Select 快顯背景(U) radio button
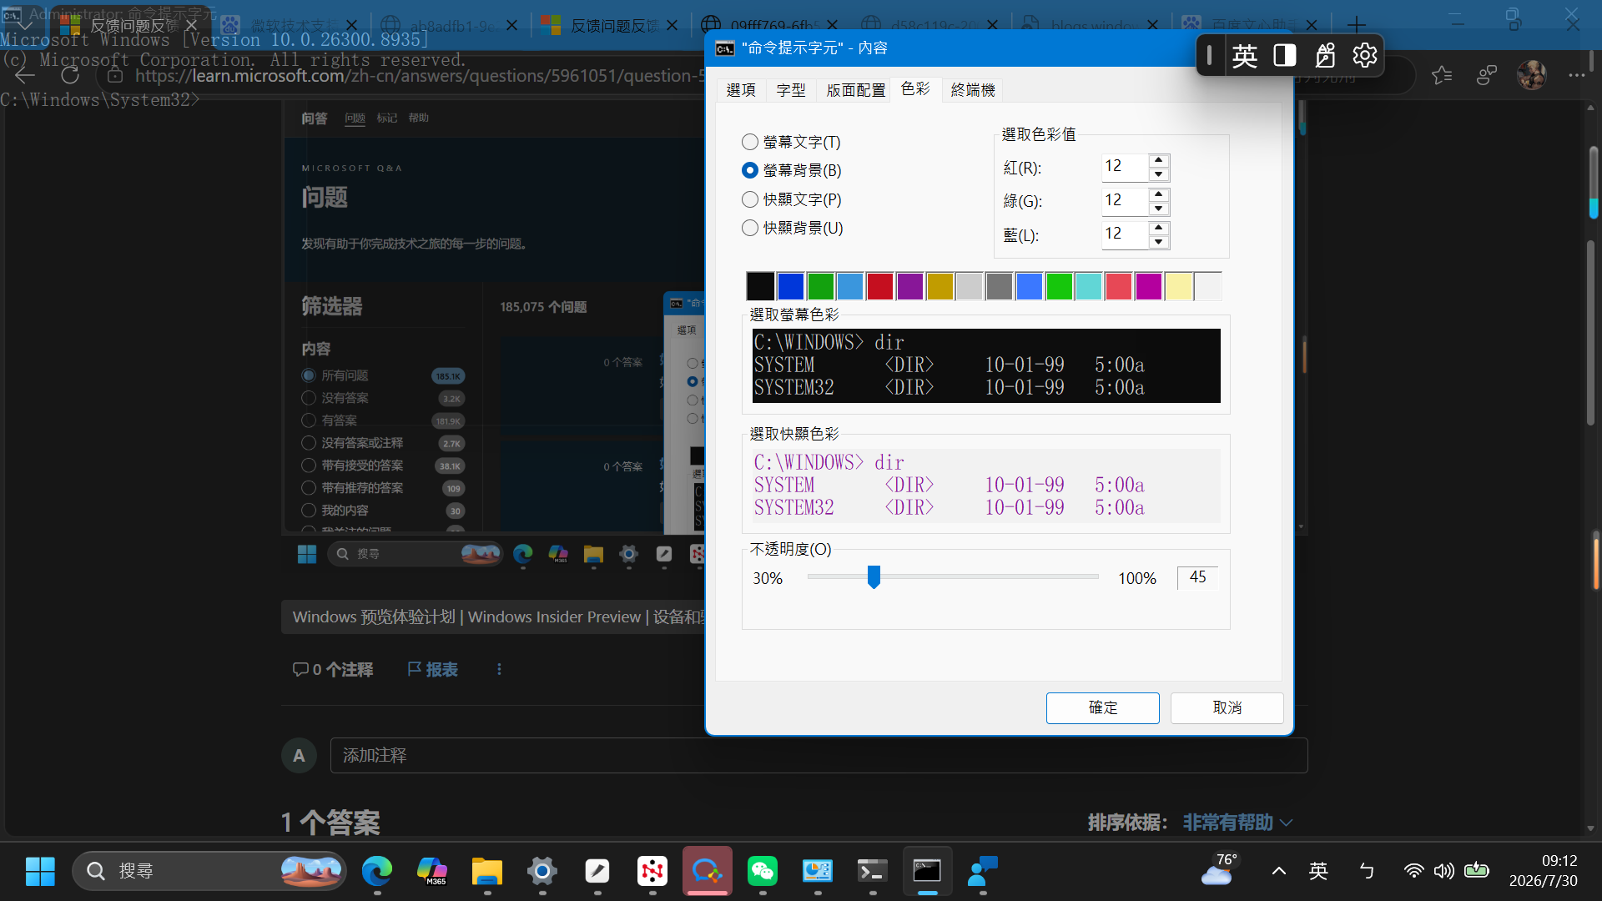Screen dimensions: 1602x901 (750, 228)
